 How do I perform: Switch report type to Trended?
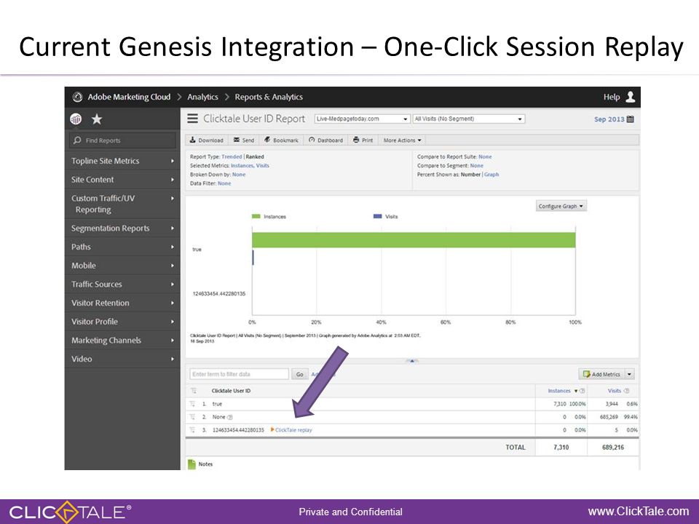point(232,157)
